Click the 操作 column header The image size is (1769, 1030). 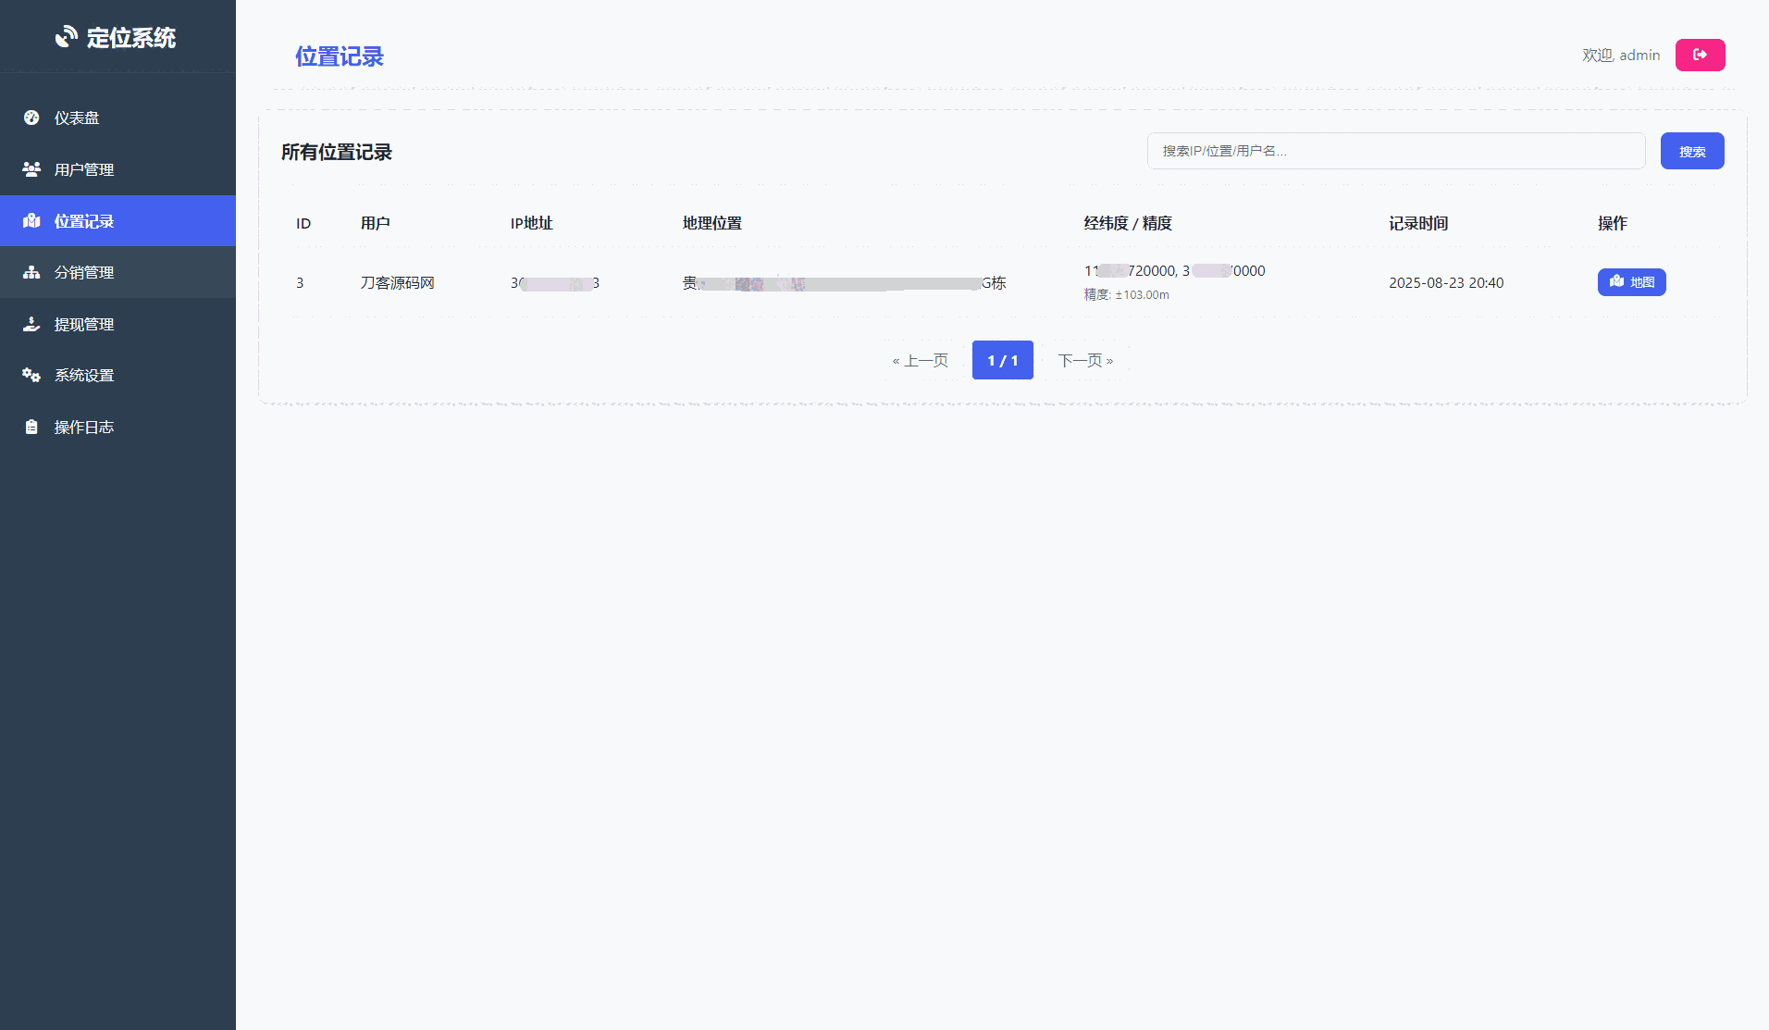coord(1613,223)
